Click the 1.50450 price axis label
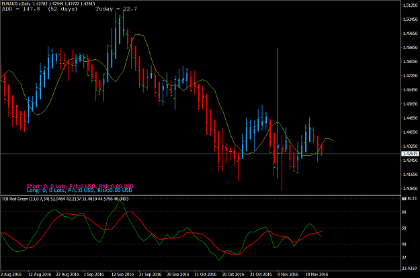This screenshot has width=420, height=278. point(410,19)
